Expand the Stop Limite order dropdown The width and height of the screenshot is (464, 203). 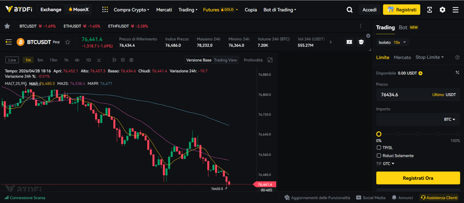430,57
